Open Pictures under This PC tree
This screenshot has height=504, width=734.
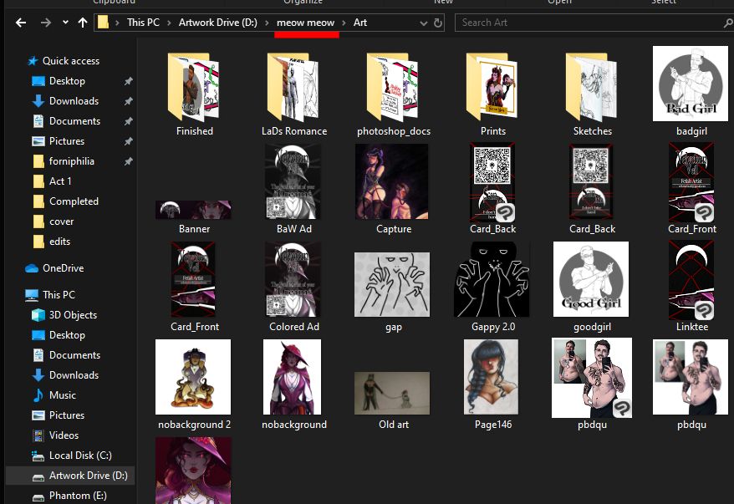coord(67,415)
